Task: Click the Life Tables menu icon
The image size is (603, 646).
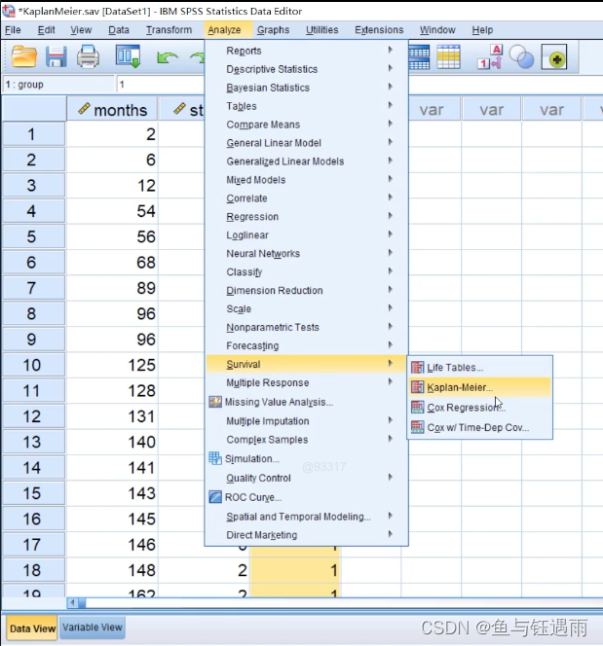Action: pyautogui.click(x=417, y=367)
